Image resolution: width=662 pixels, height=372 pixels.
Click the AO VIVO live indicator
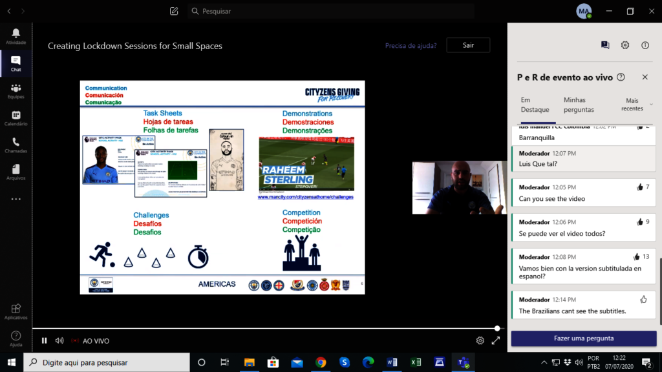(91, 341)
